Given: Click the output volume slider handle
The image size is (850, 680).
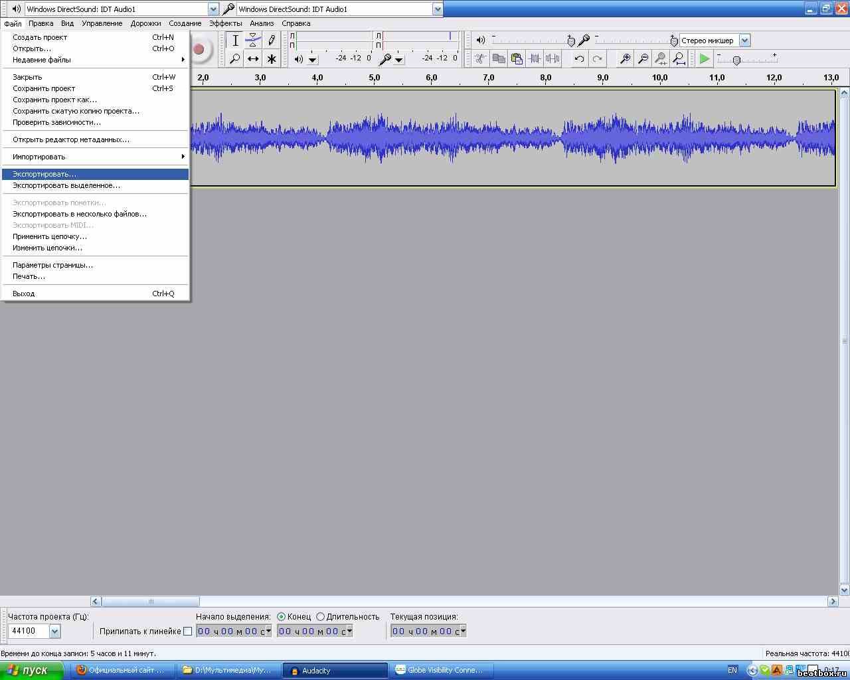Looking at the screenshot, I should pyautogui.click(x=571, y=41).
